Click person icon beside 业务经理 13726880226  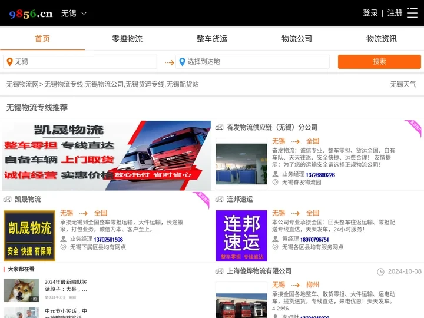coord(275,174)
